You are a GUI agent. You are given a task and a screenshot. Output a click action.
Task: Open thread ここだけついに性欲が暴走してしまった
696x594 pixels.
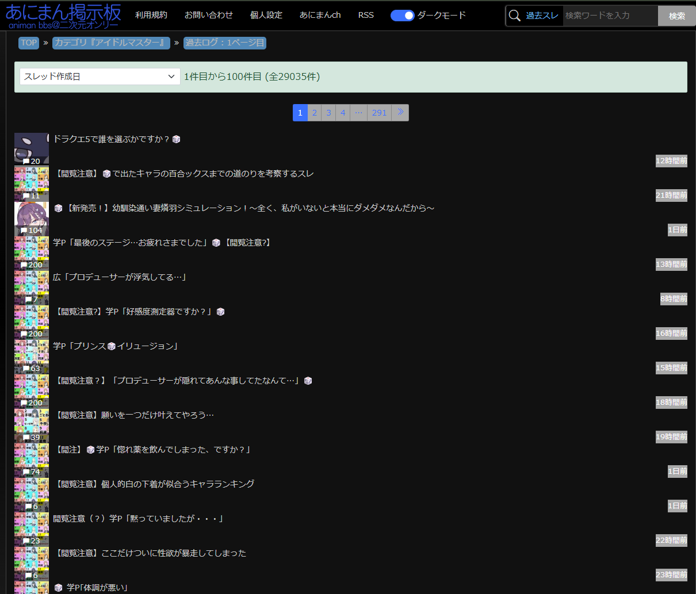(151, 553)
